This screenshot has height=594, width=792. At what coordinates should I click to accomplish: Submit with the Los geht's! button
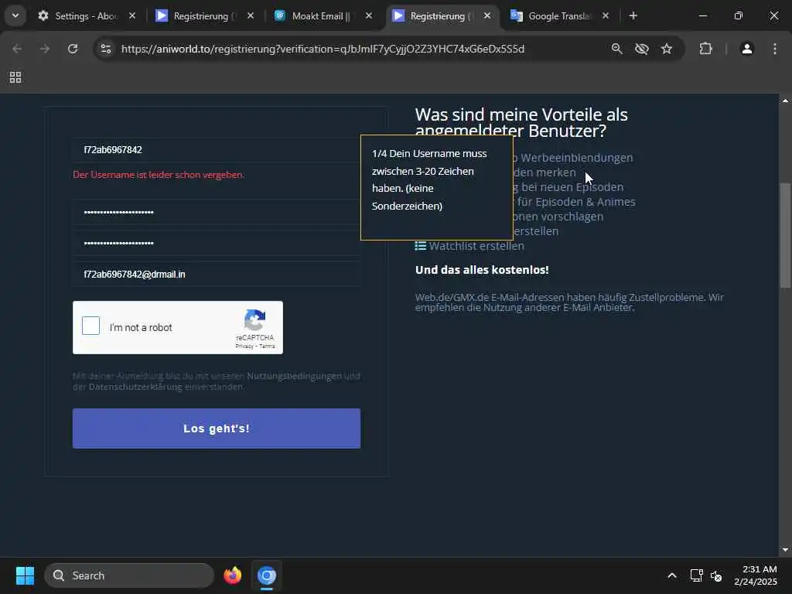coord(217,428)
